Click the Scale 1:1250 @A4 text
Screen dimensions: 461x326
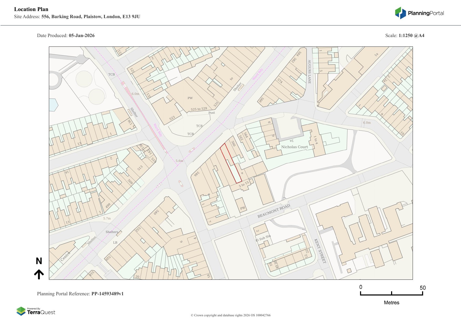(404, 35)
